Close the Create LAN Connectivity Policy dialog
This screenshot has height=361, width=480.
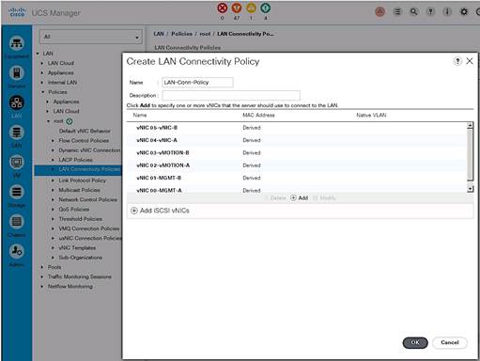pos(470,61)
